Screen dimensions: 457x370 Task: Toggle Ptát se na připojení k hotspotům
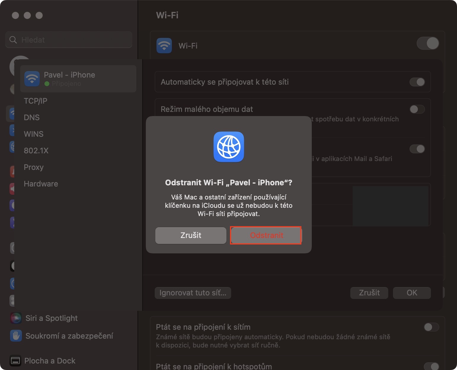[x=432, y=366]
